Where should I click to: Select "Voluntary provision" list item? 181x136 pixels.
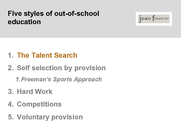coord(50,117)
